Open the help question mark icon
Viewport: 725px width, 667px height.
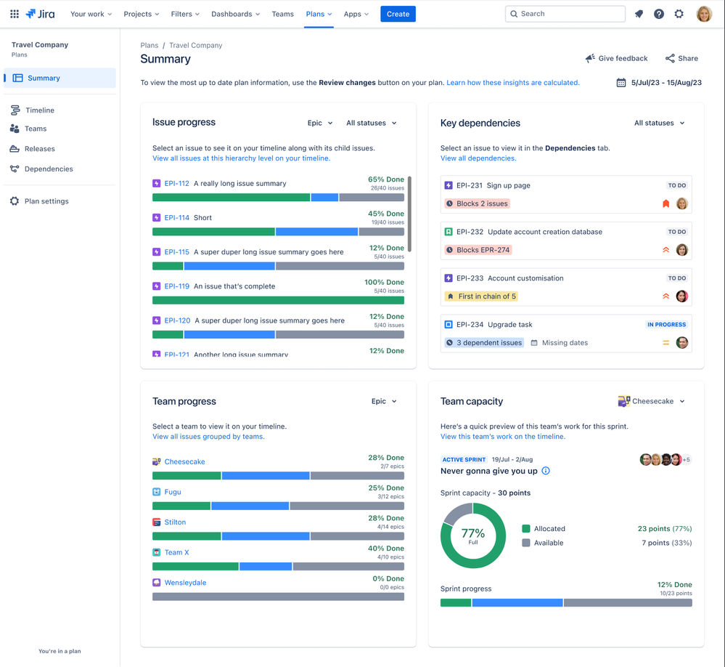659,14
